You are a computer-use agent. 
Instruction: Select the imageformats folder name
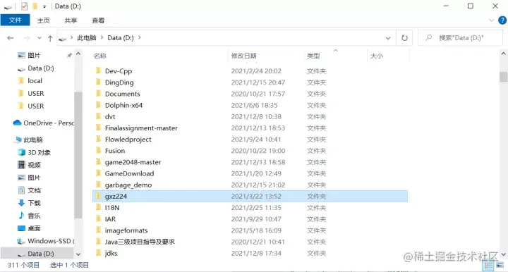(126, 230)
